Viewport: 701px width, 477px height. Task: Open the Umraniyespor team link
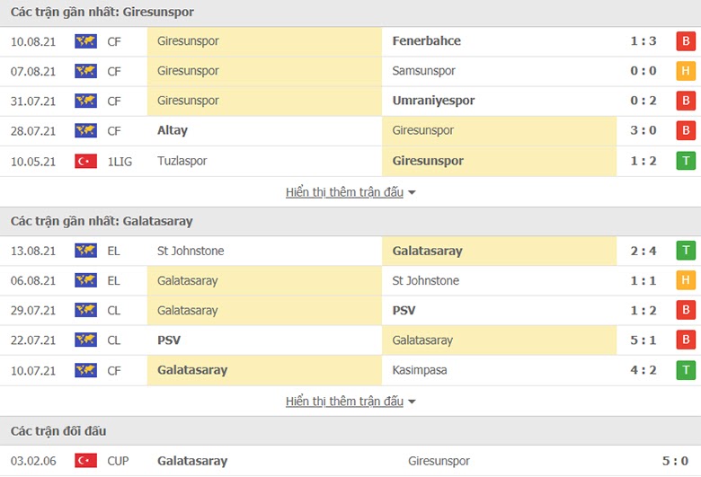pos(433,101)
